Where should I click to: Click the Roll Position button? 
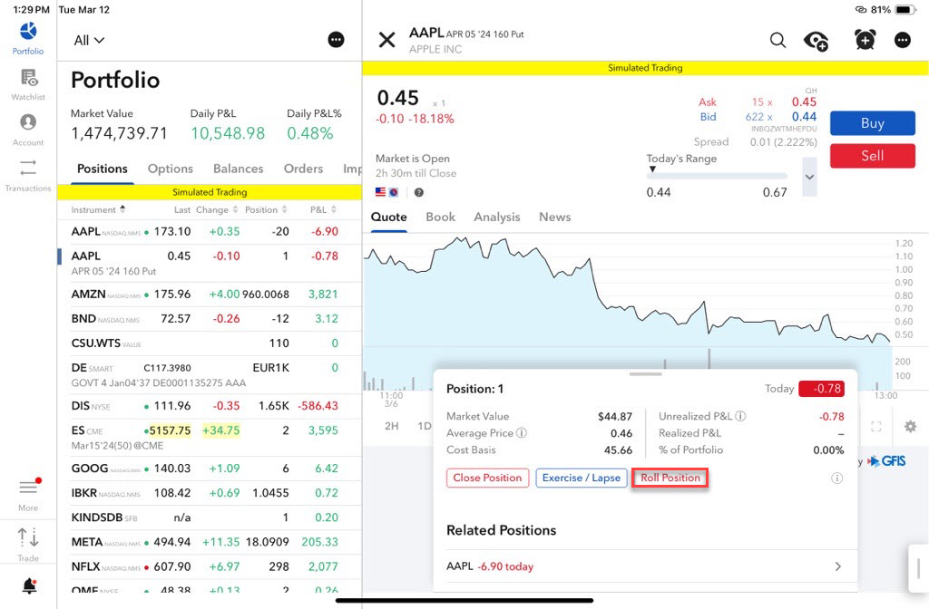(670, 478)
